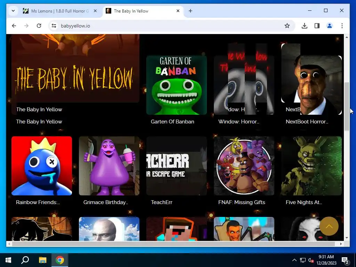Click the Chrome taskbar icon
The height and width of the screenshot is (267, 356).
click(x=60, y=260)
